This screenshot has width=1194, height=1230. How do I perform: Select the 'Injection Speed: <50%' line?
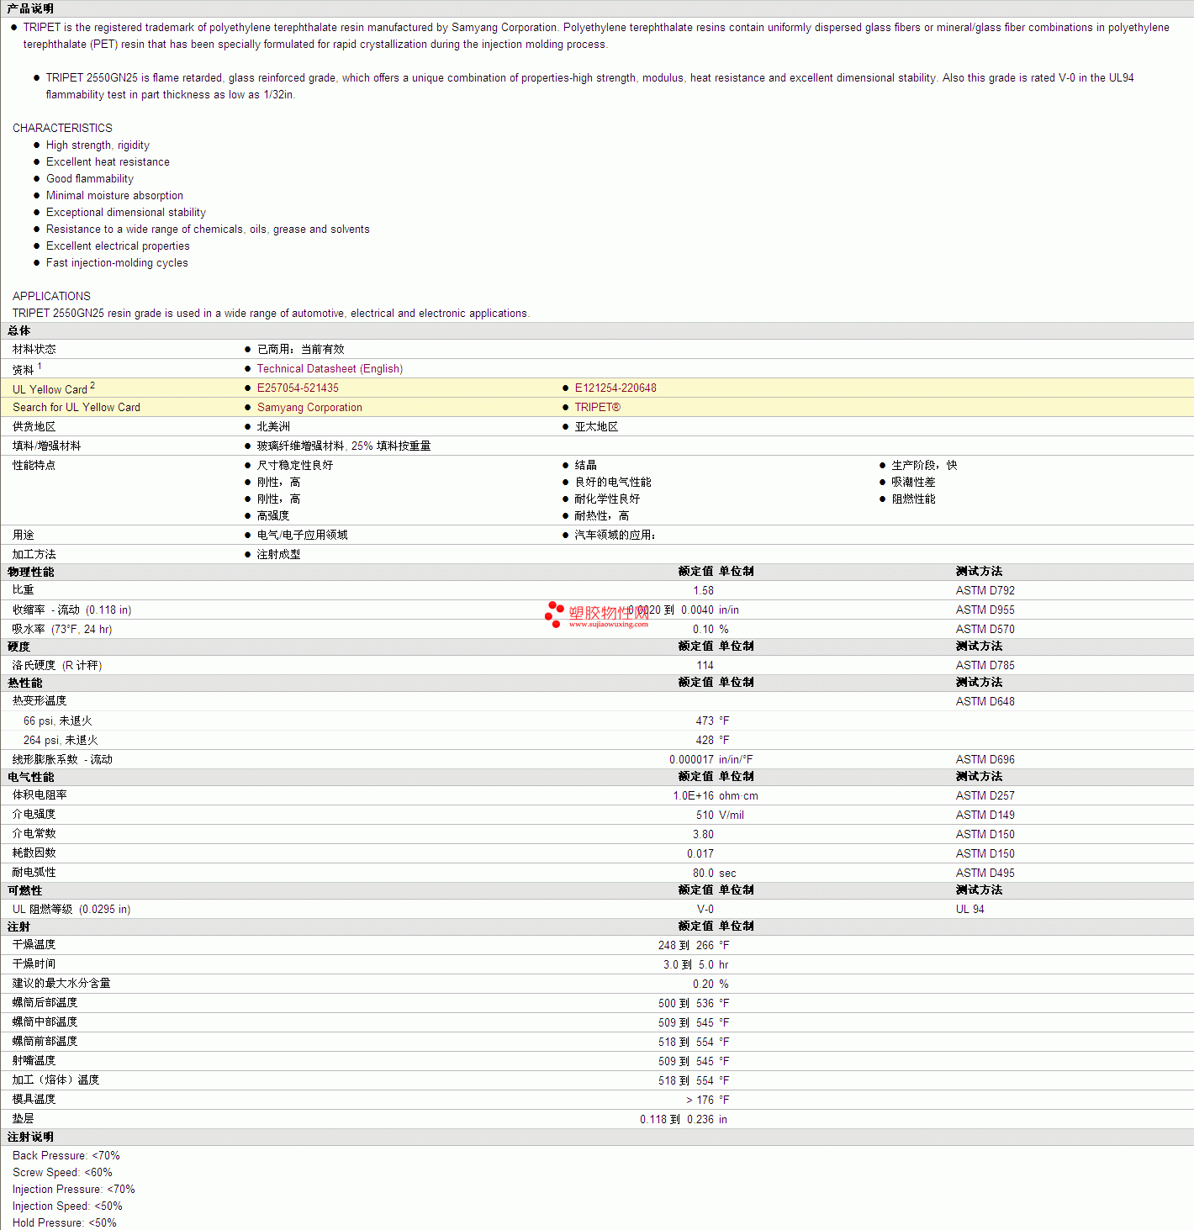pyautogui.click(x=67, y=1206)
